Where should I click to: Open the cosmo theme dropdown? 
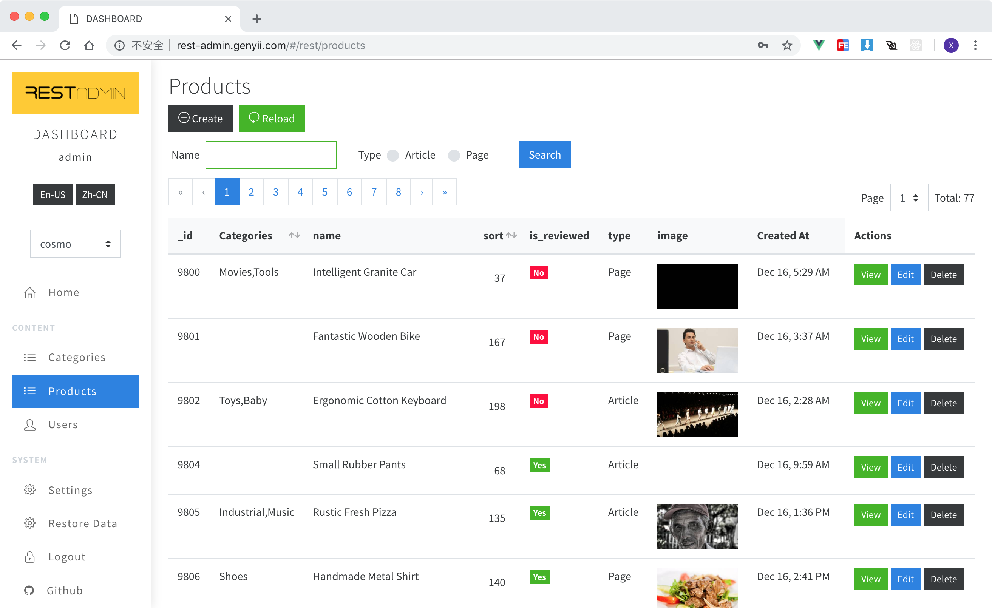click(x=75, y=244)
